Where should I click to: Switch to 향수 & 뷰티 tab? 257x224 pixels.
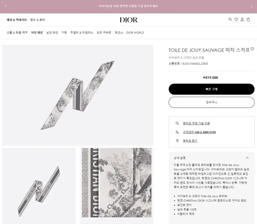coord(37,20)
